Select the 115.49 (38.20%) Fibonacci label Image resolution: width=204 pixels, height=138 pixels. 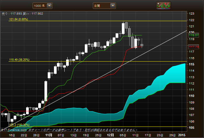click(19, 60)
